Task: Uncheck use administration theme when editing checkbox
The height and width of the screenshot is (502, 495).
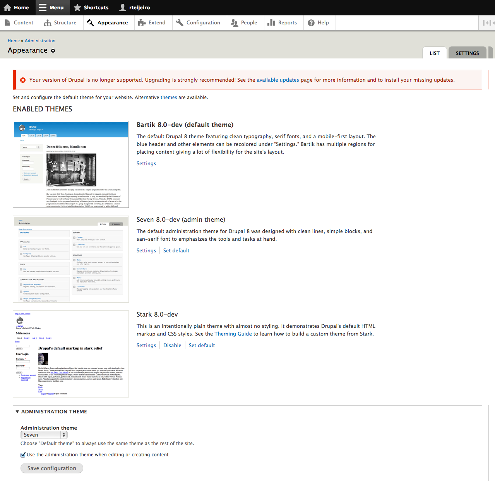Action: pos(23,455)
